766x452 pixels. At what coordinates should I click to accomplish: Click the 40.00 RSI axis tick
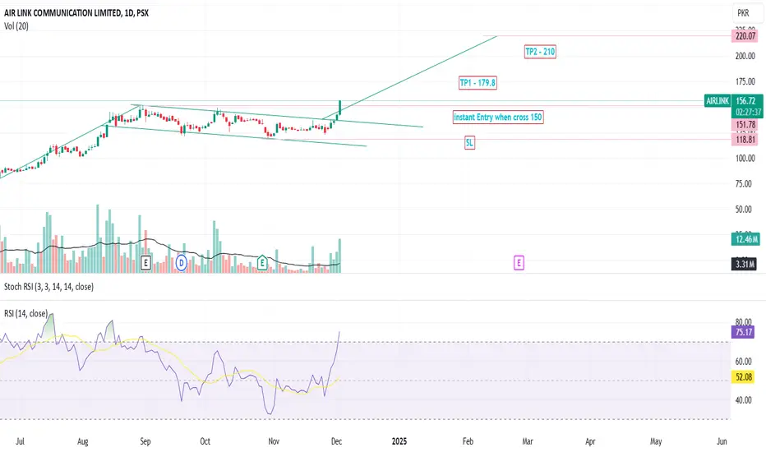[x=744, y=400]
